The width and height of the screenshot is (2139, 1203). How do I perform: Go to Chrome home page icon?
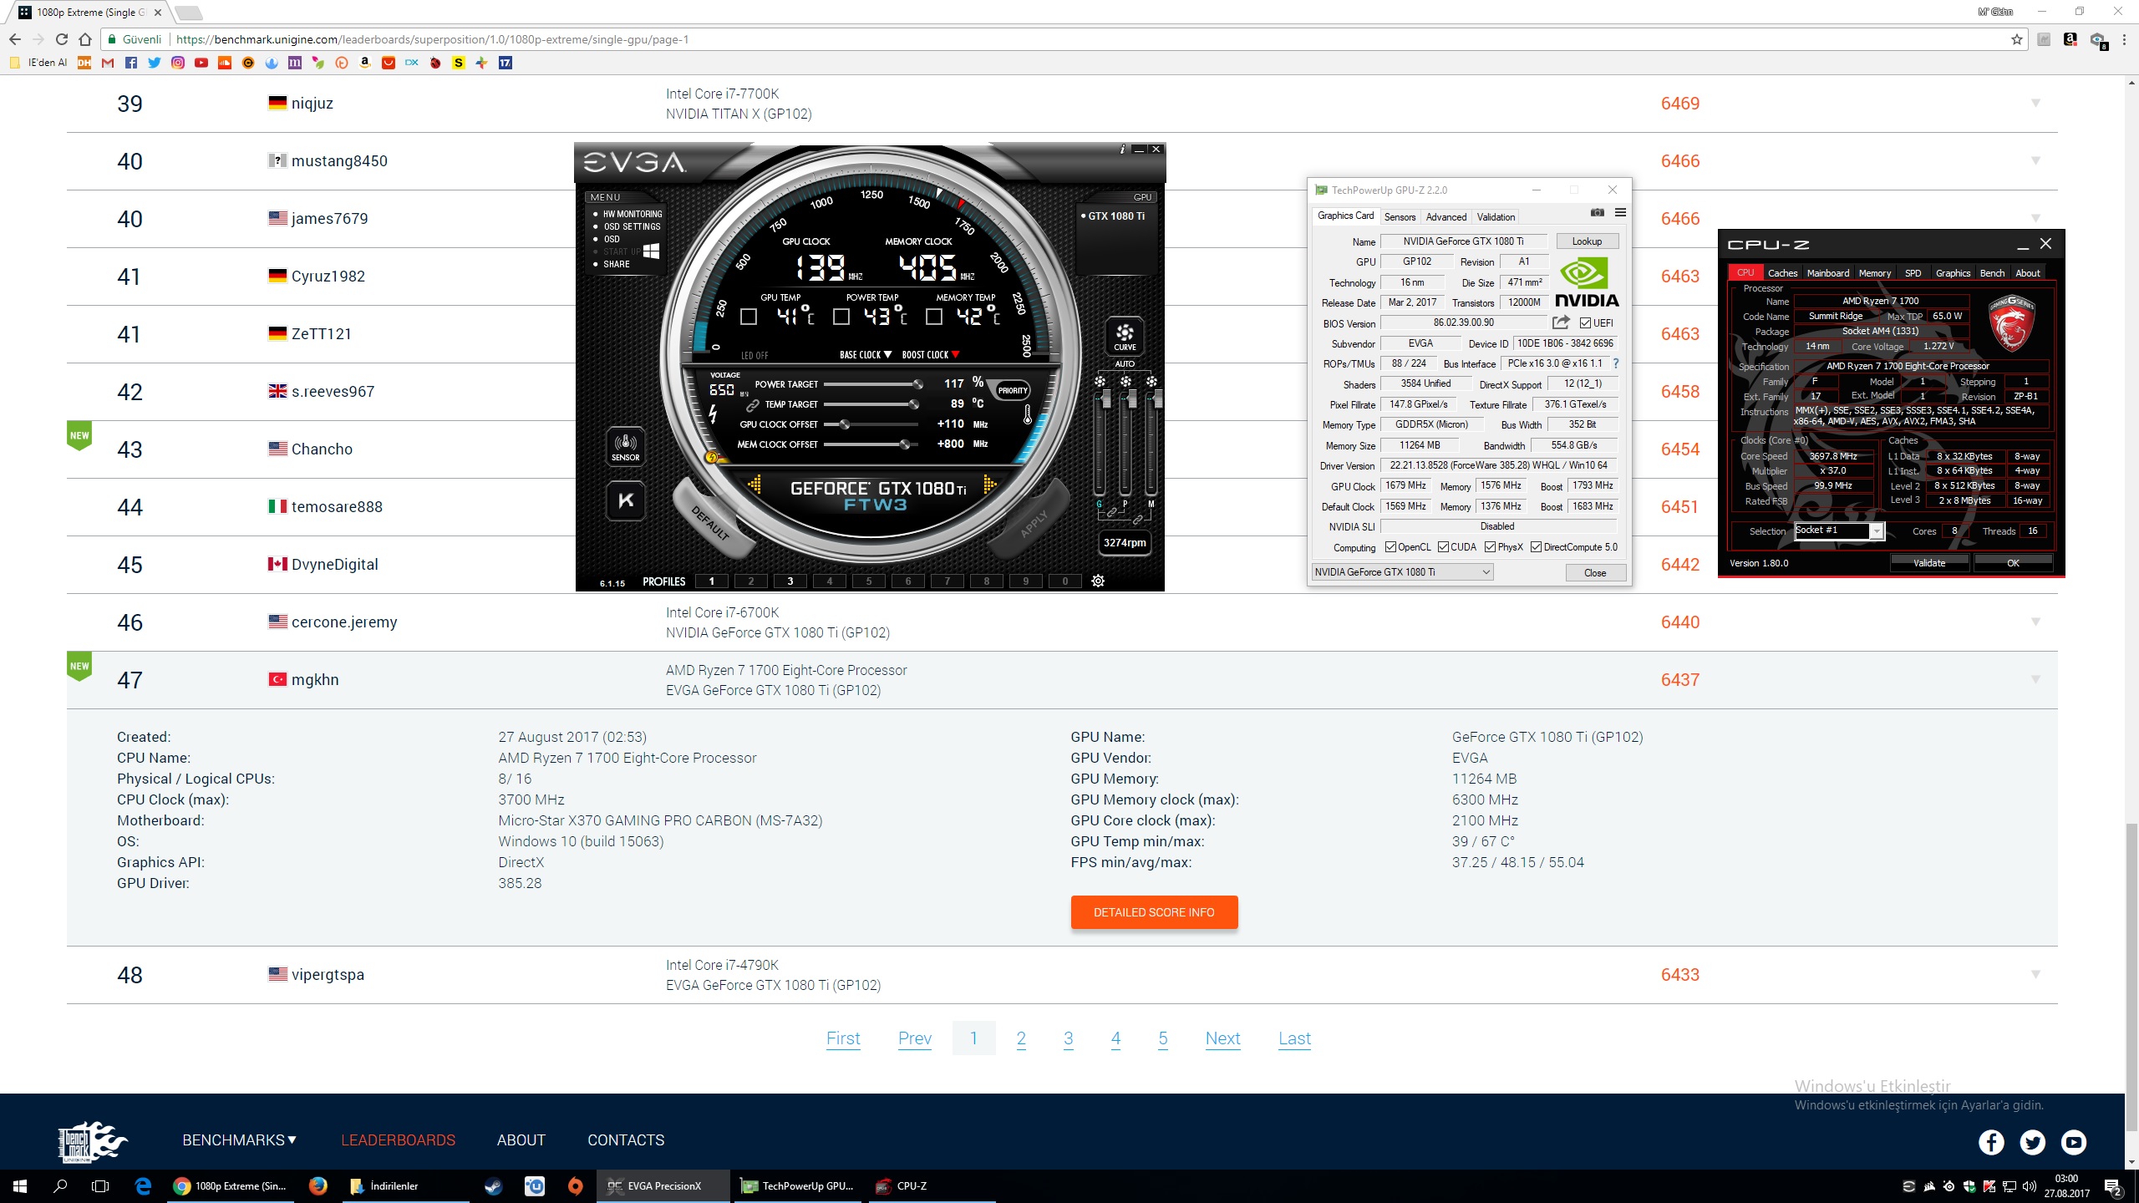(x=85, y=39)
